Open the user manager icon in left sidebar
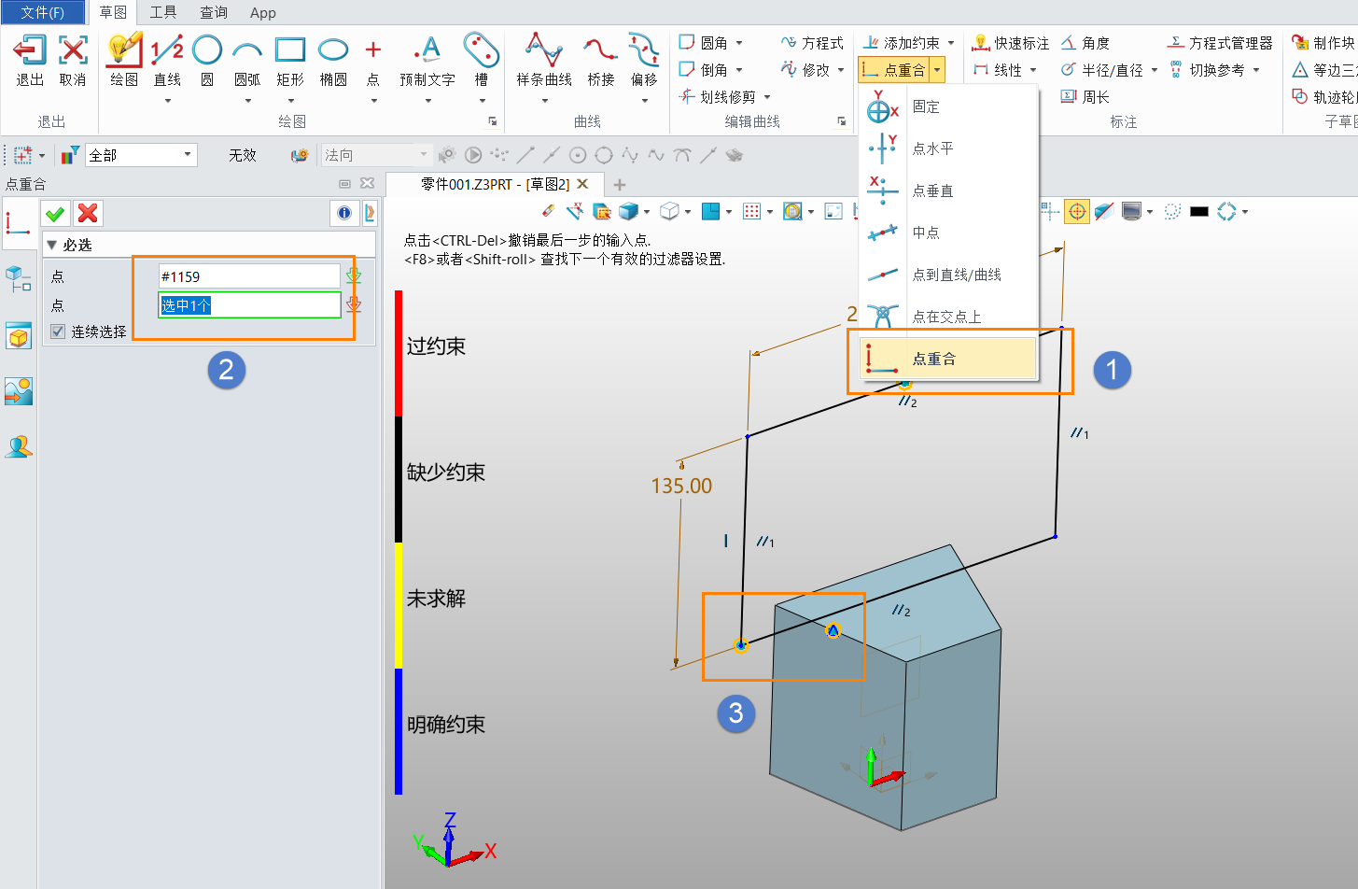This screenshot has height=889, width=1358. coord(19,447)
